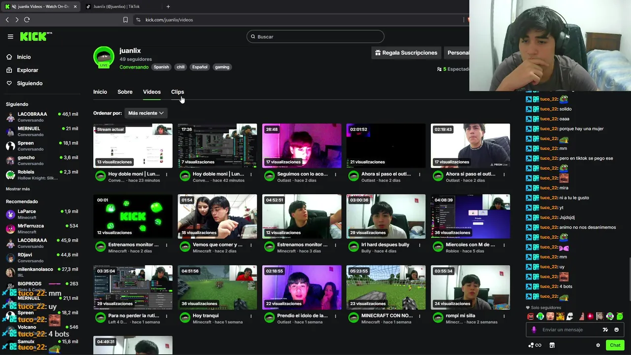Screen dimensions: 631x355
Task: Select the Inicio channel tab
Action: pyautogui.click(x=100, y=92)
